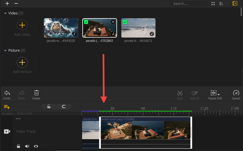The height and width of the screenshot is (151, 243).
Task: Remove lighthouse clip with the X button
Action: point(113,22)
